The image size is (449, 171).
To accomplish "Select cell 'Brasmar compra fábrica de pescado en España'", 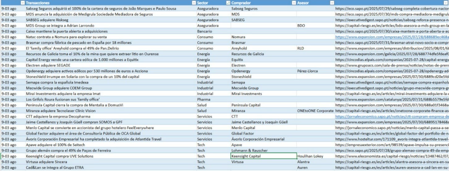I will coord(111,43).
